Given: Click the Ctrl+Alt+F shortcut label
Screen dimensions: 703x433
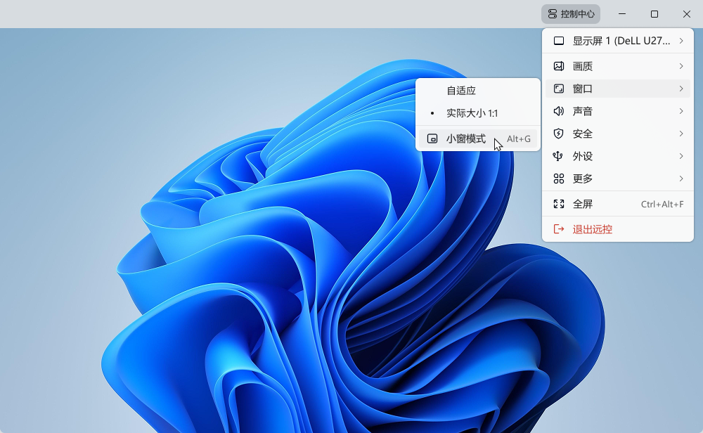Looking at the screenshot, I should (662, 205).
